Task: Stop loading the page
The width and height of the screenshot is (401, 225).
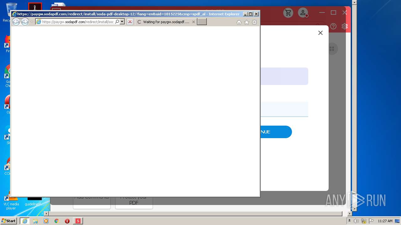Action: (130, 22)
